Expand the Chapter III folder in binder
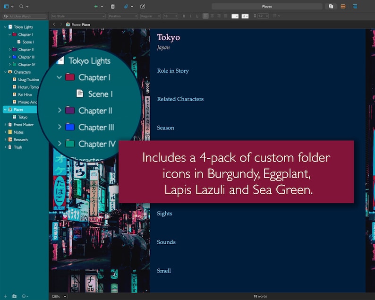375x300 pixels. coord(9,57)
